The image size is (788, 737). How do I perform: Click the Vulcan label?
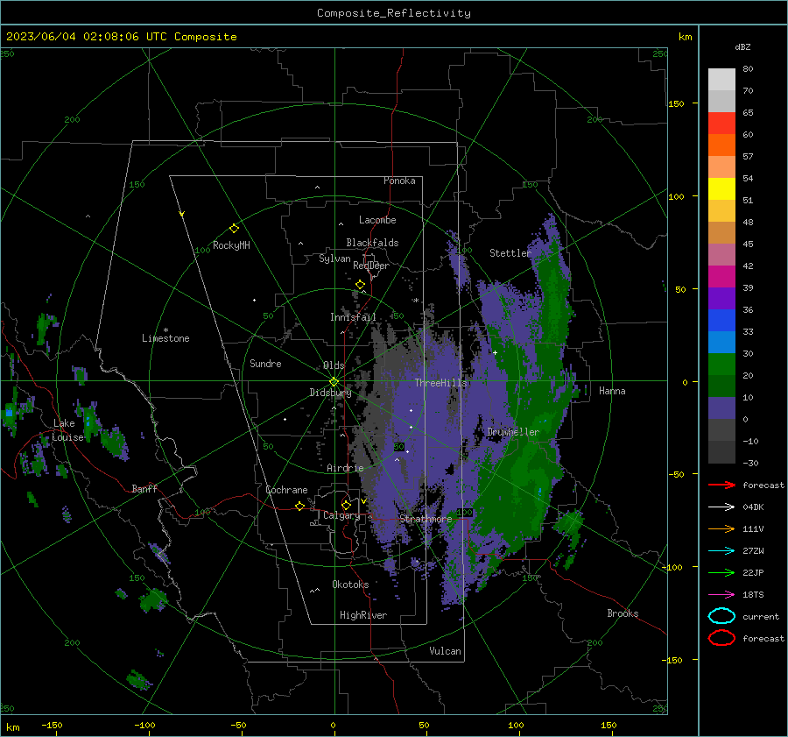[x=445, y=651]
